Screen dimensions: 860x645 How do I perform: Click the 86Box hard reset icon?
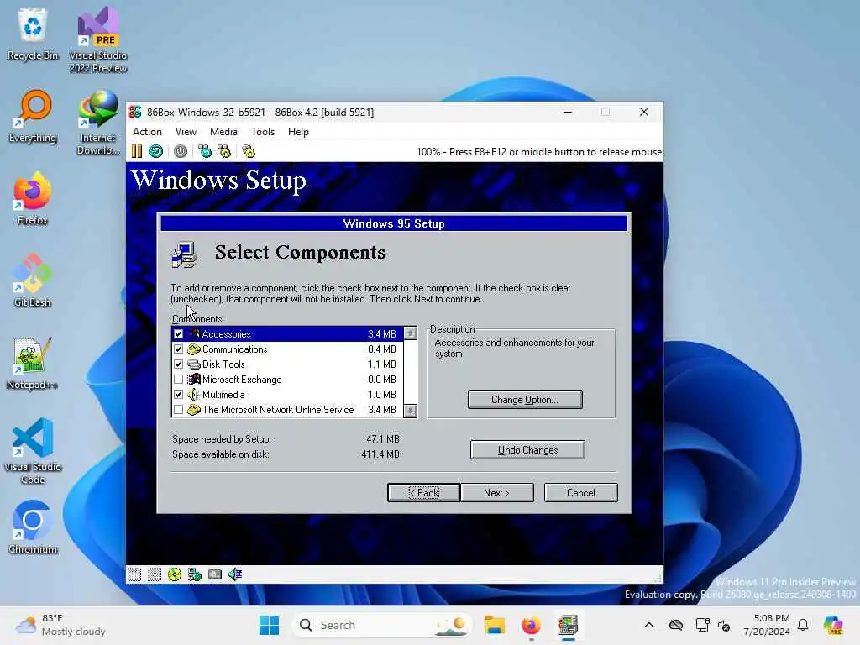coord(156,151)
